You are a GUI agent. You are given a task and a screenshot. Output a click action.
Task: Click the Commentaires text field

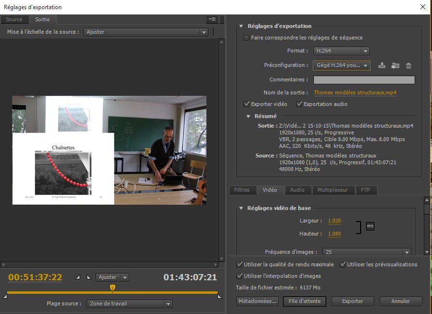364,80
